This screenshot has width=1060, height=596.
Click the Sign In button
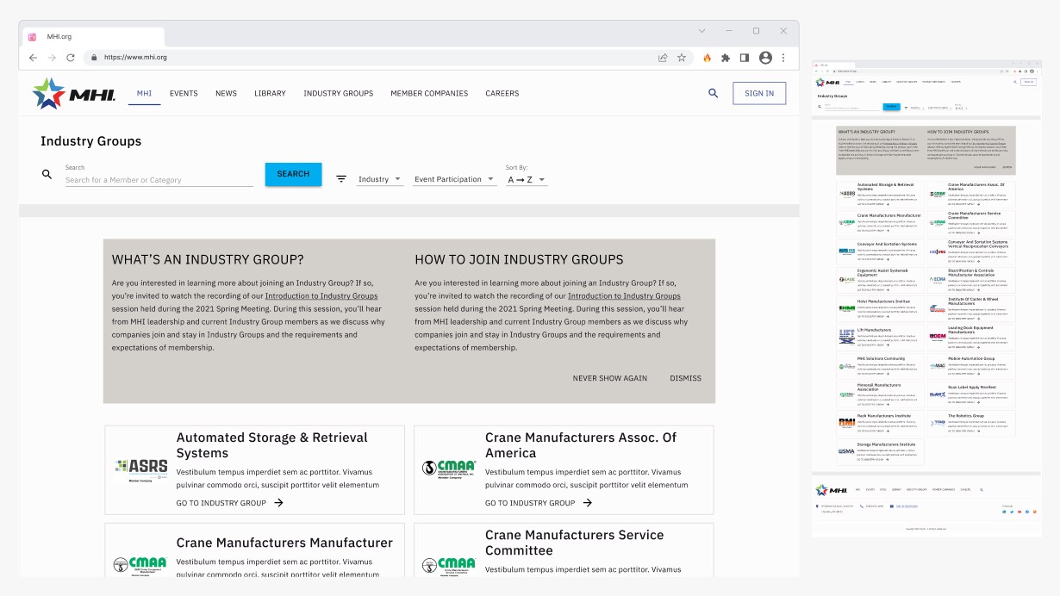pos(759,93)
